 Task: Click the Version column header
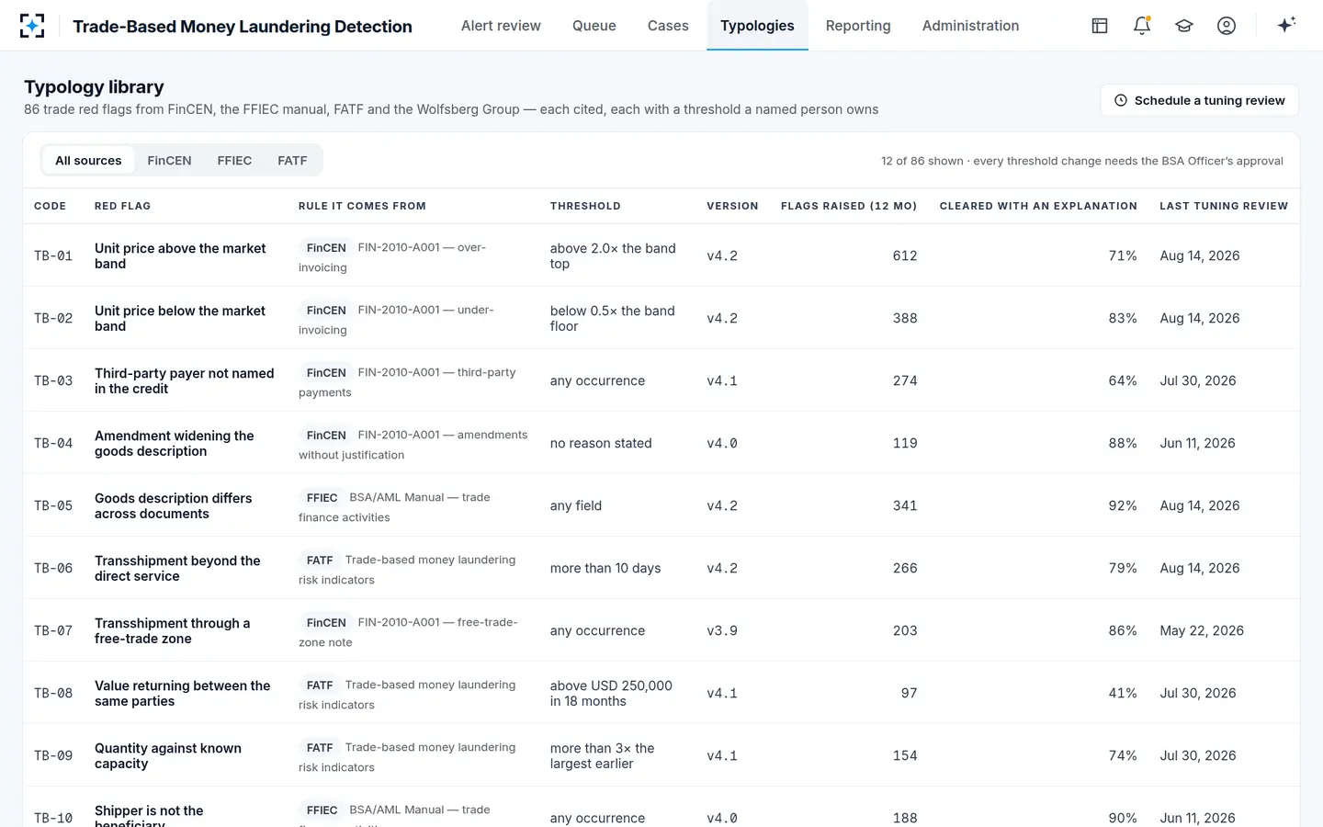(732, 206)
